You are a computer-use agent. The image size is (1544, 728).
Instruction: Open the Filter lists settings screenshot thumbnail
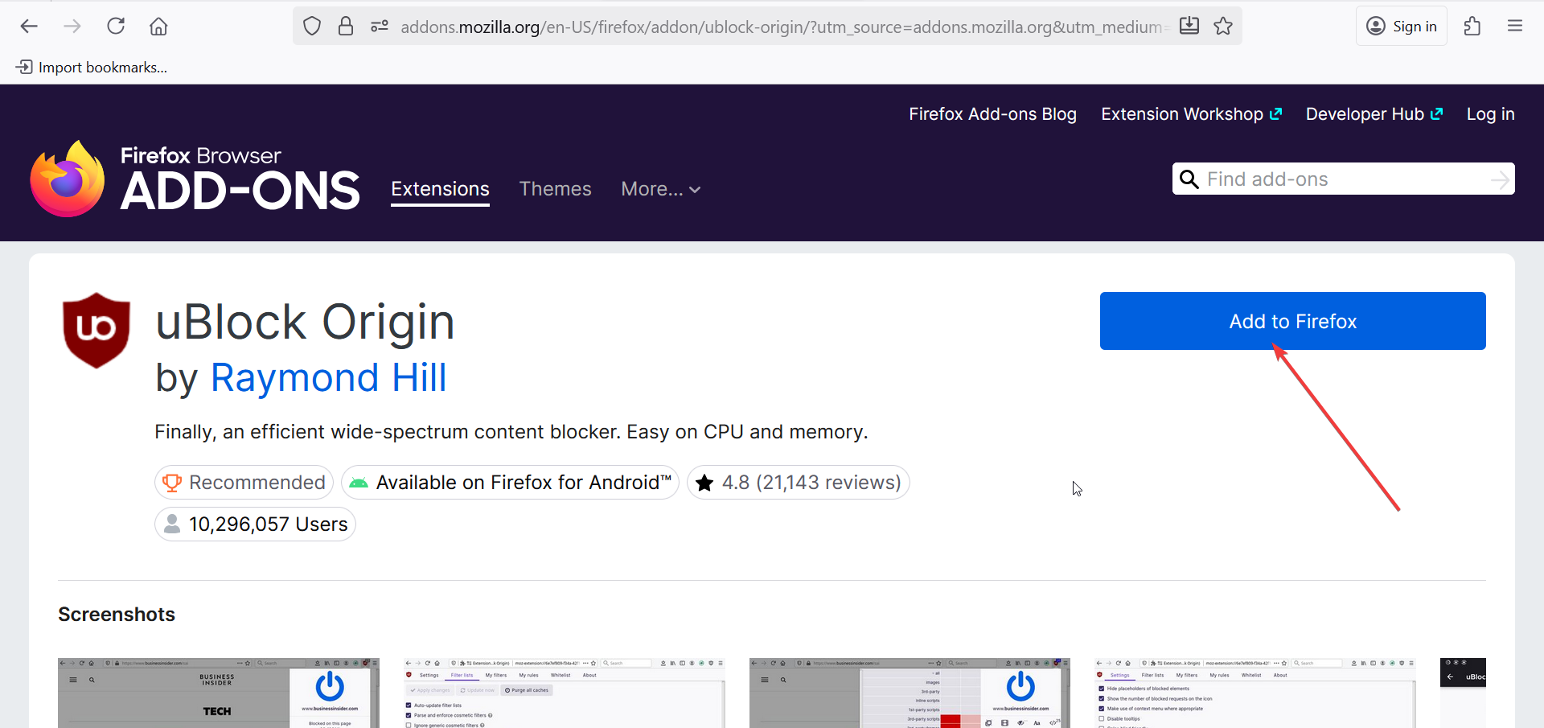click(x=565, y=693)
